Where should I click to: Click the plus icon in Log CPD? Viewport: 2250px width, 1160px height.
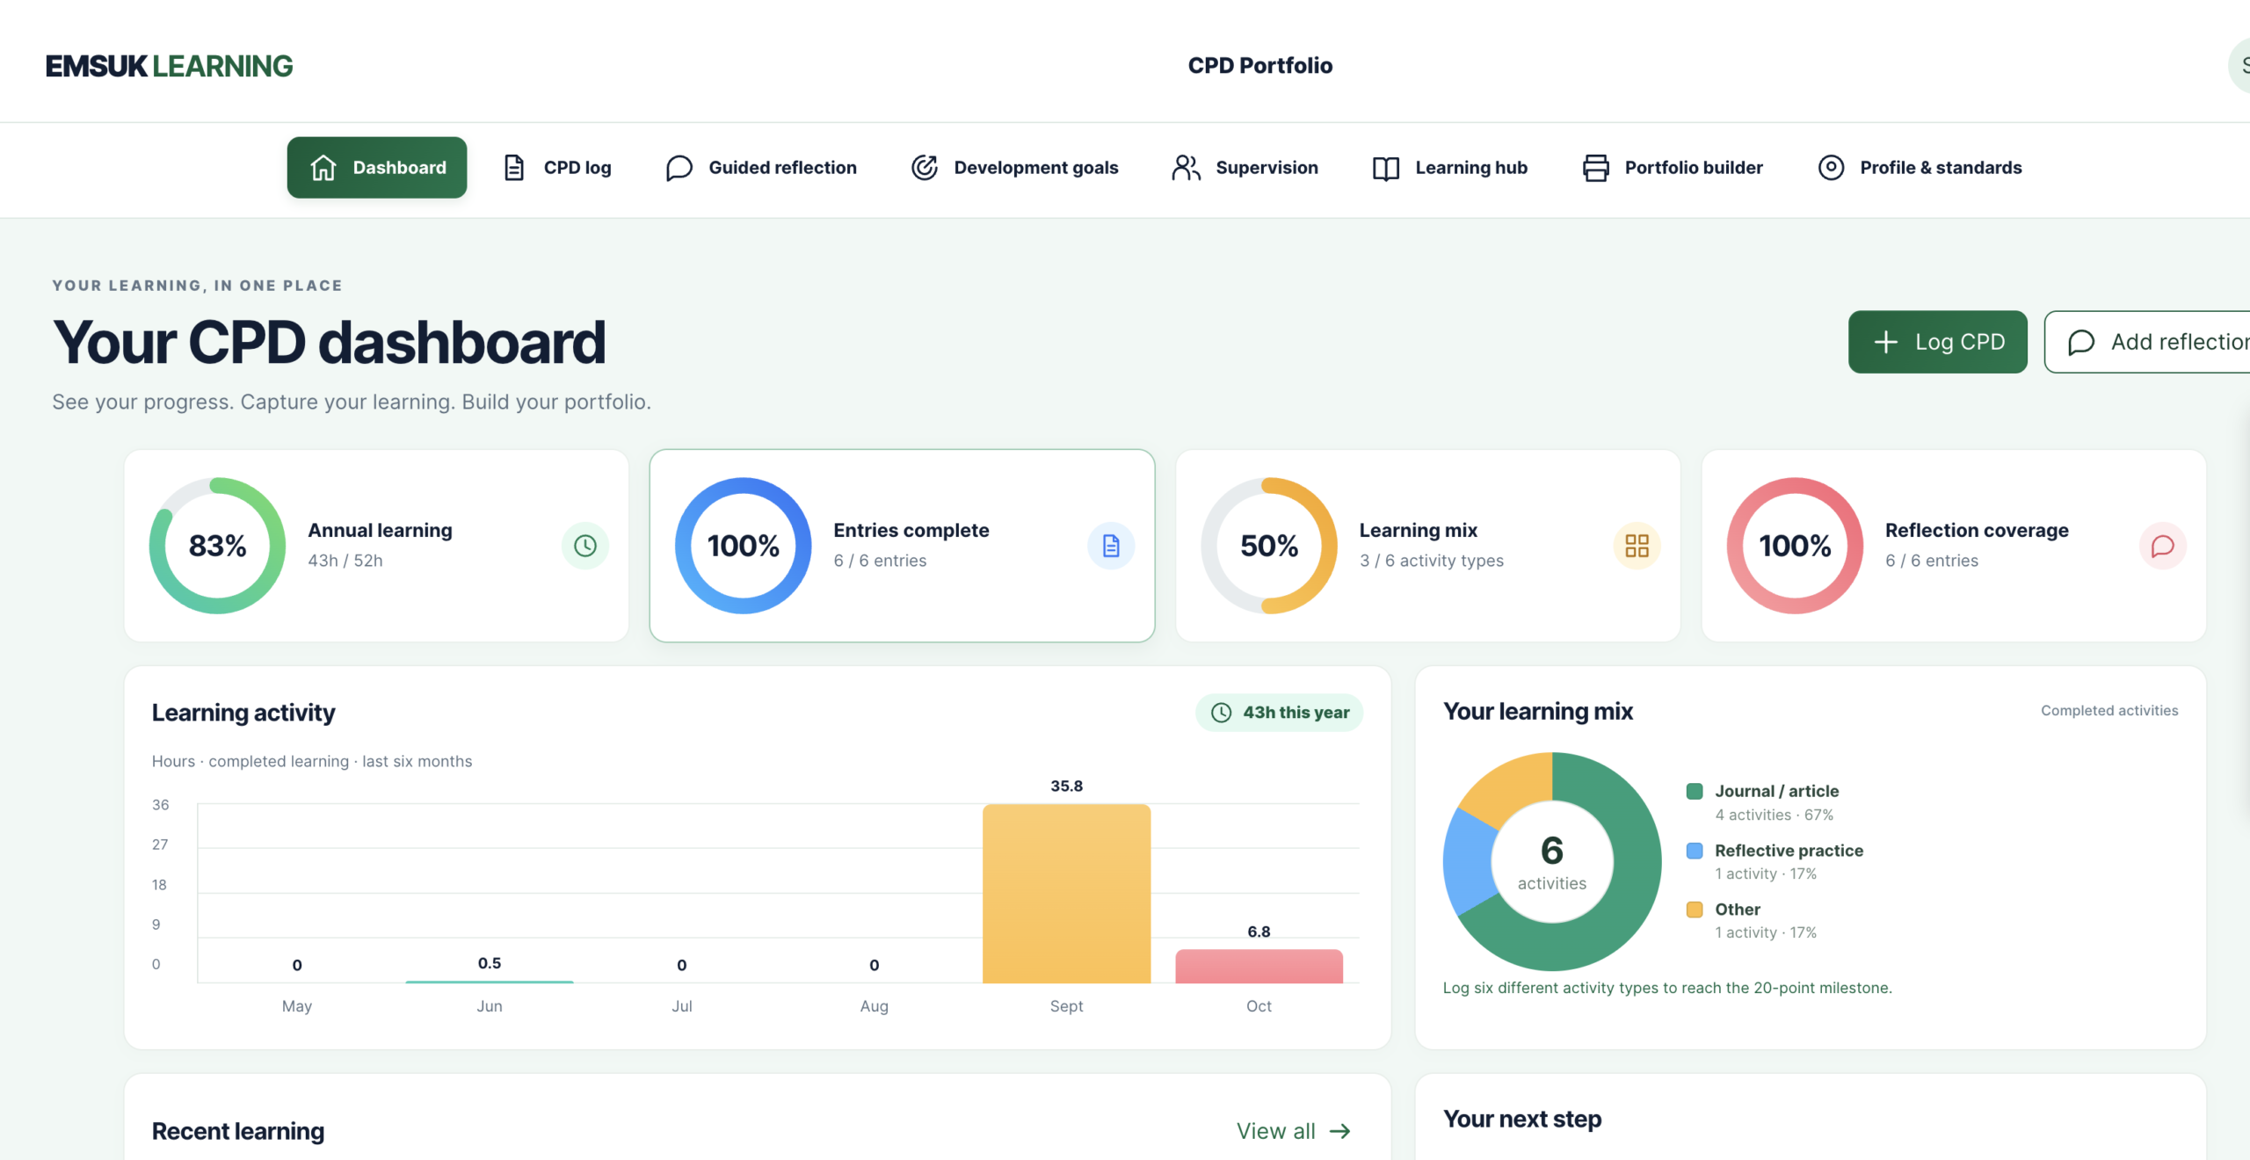(1885, 342)
